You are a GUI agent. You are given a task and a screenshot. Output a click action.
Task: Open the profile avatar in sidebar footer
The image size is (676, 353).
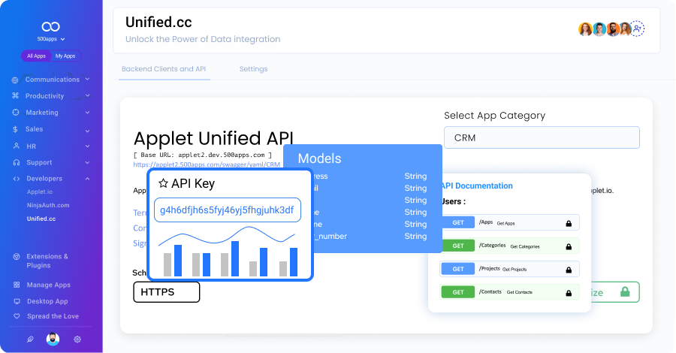(53, 339)
